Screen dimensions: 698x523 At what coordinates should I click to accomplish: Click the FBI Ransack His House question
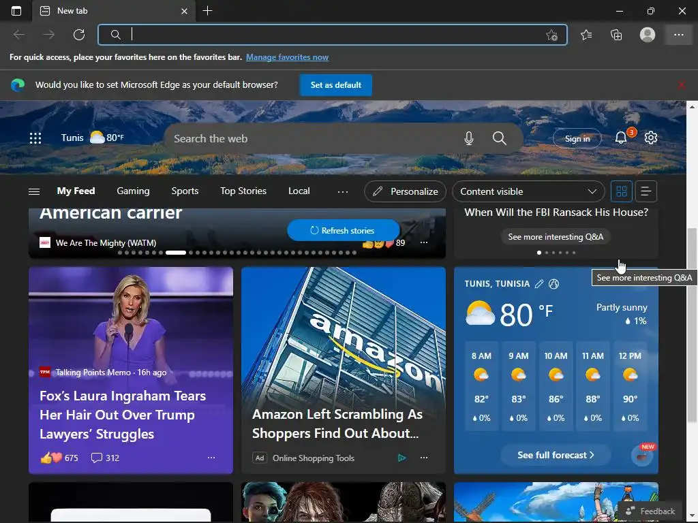click(556, 212)
